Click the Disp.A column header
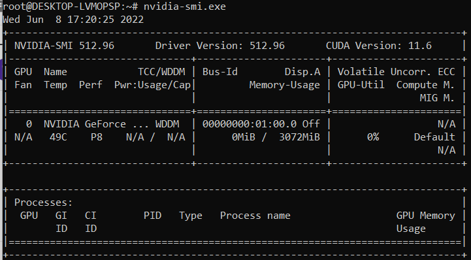Screen dimensions: 471x260 coord(302,72)
